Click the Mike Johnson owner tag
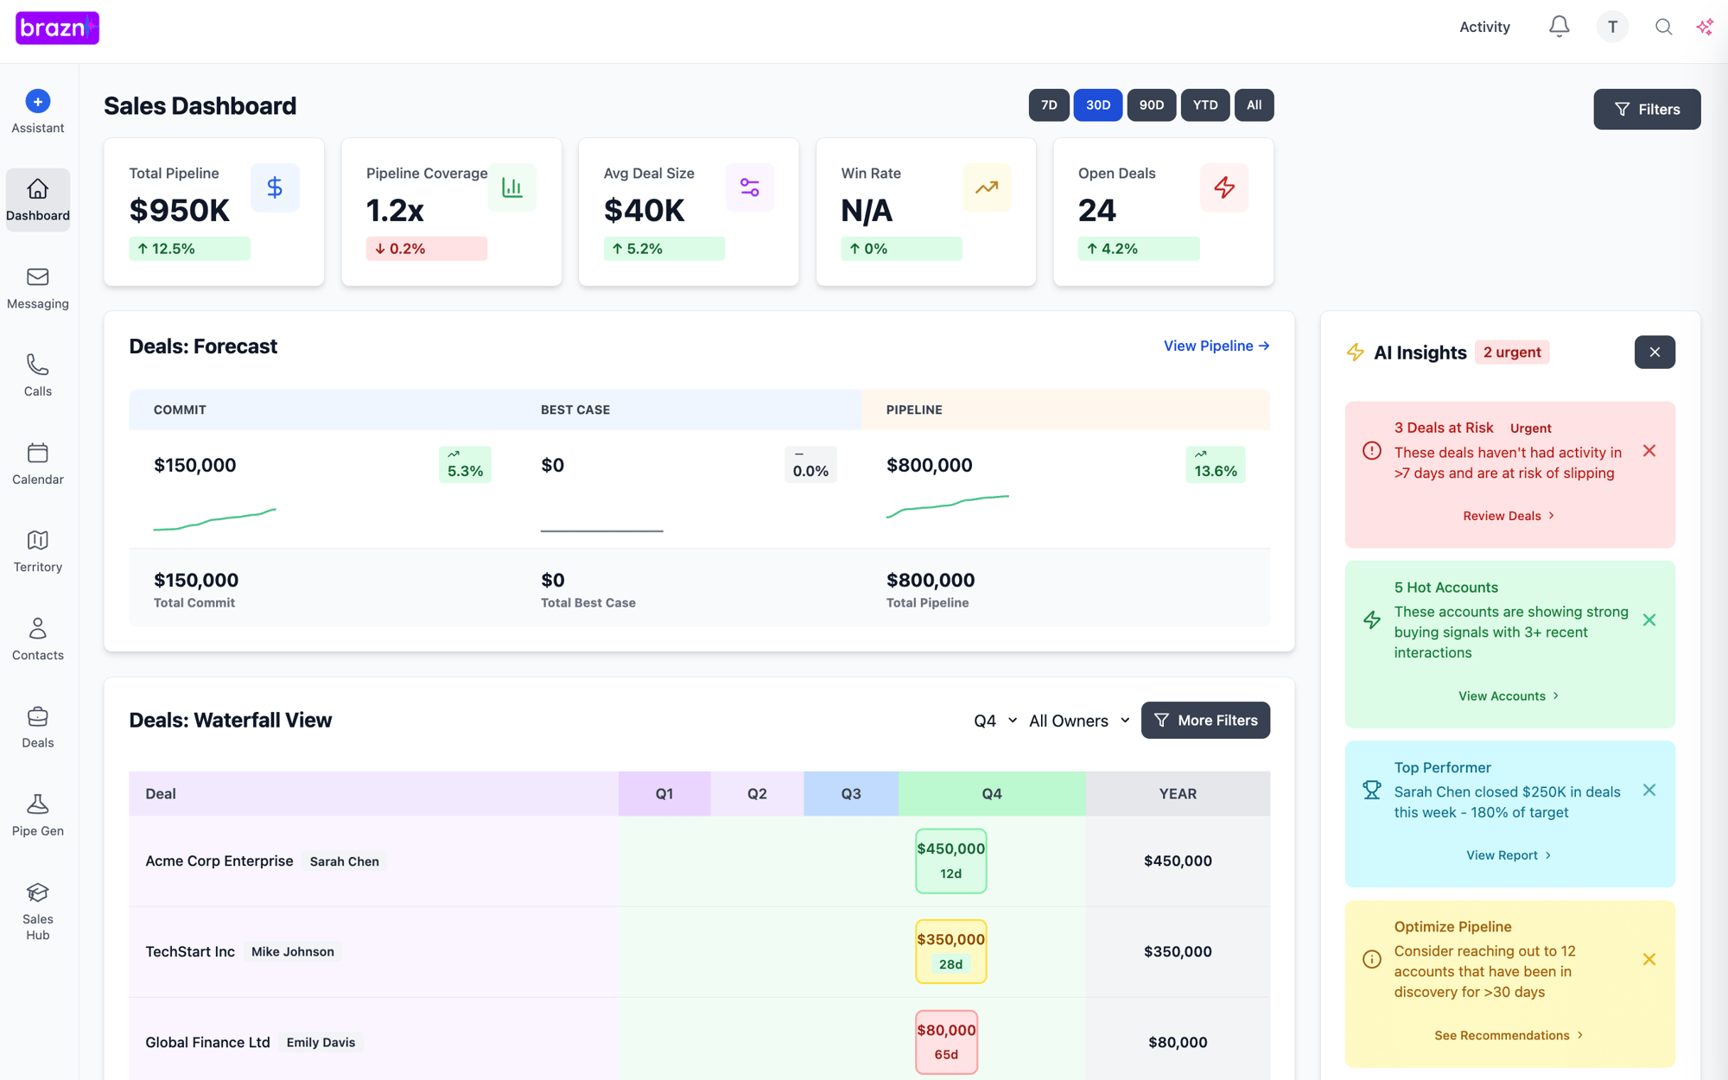Image resolution: width=1728 pixels, height=1080 pixels. (293, 951)
